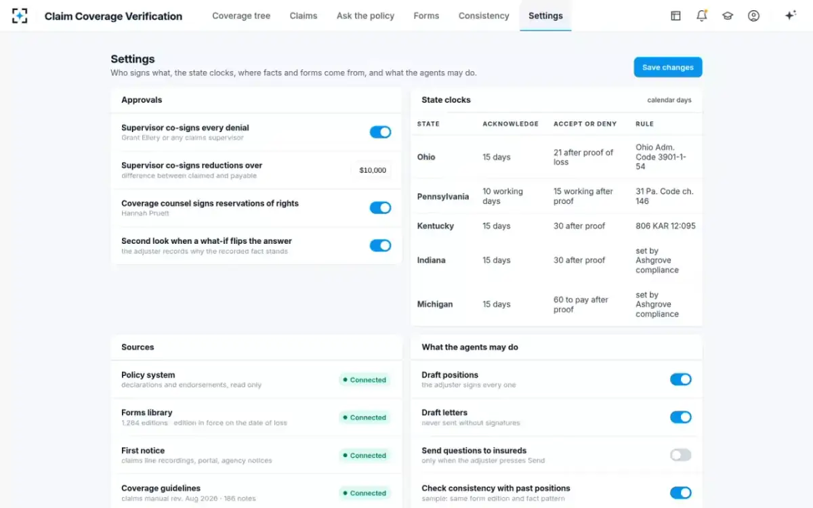Click the Ohio state row
The width and height of the screenshot is (813, 508).
(556, 157)
